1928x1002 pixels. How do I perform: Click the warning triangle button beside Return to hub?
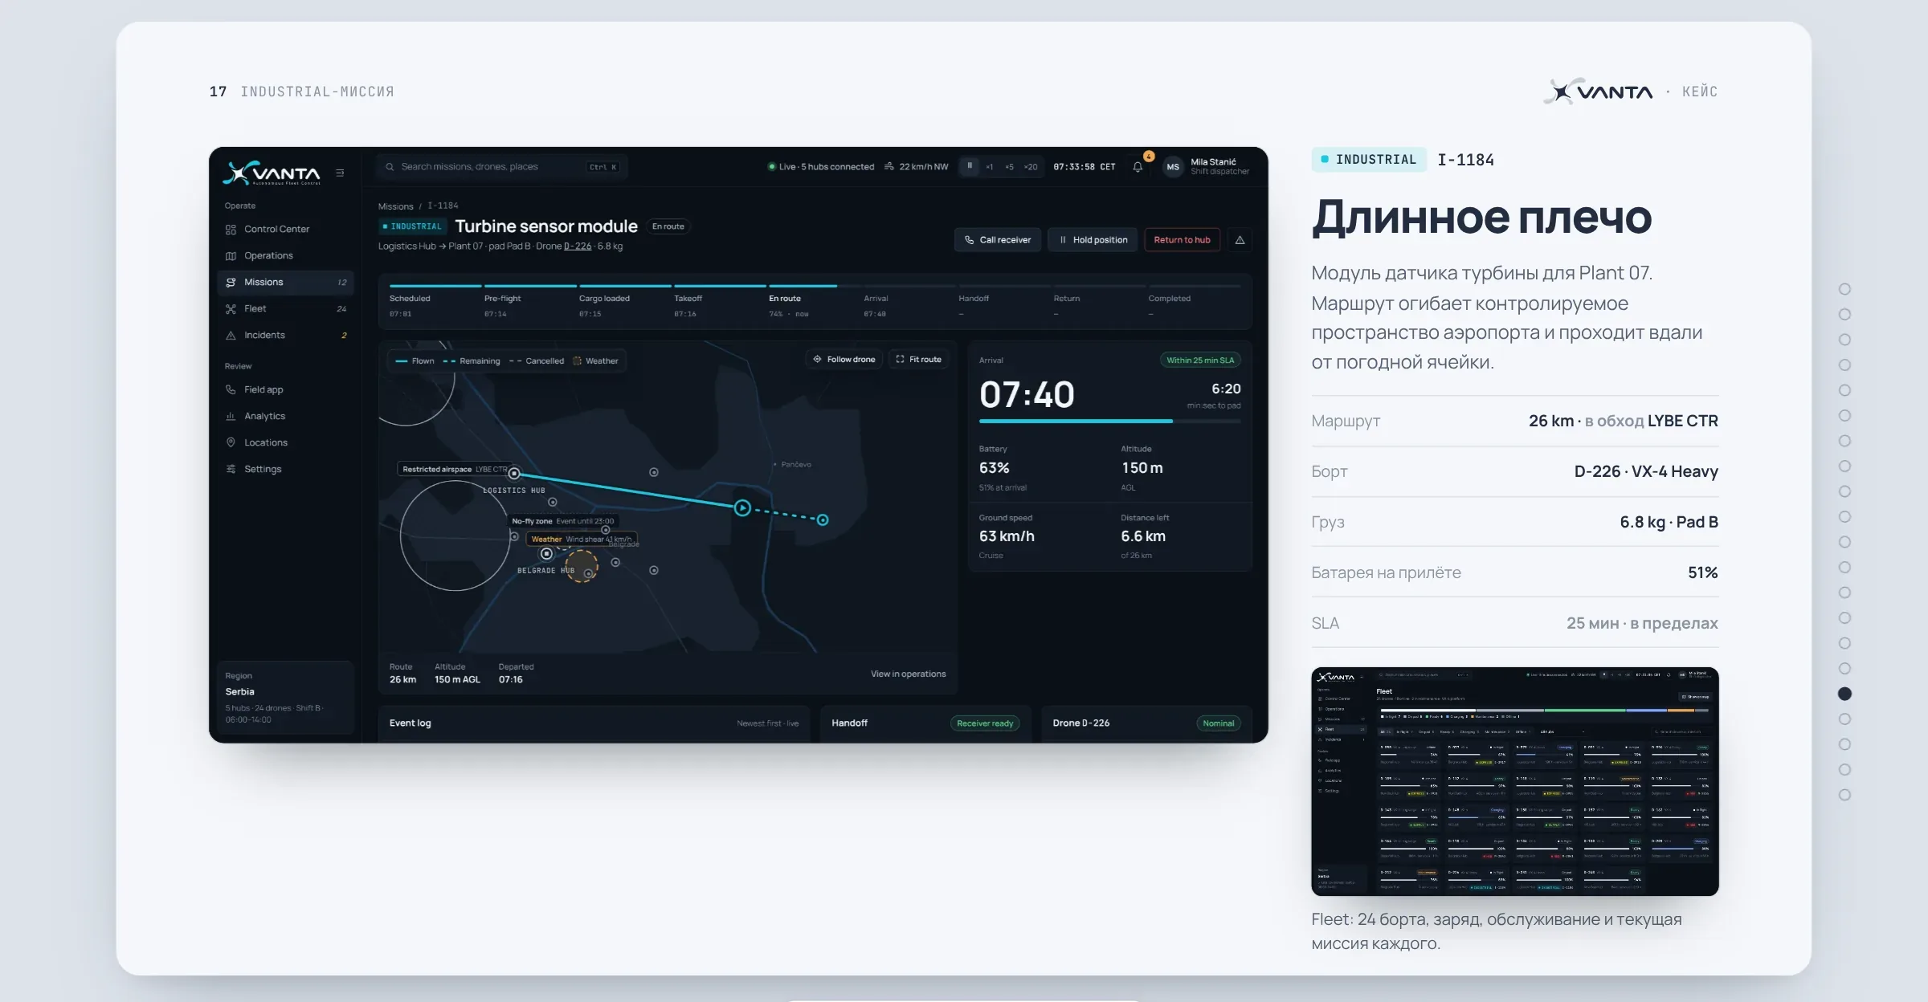pyautogui.click(x=1240, y=240)
